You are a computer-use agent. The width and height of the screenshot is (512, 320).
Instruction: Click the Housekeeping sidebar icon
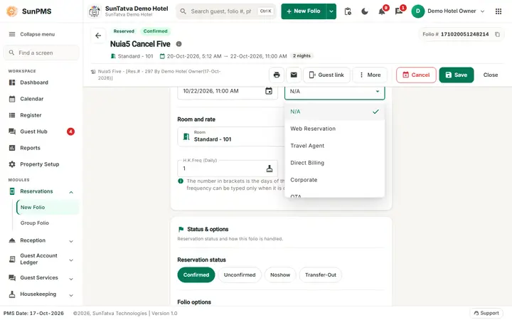pyautogui.click(x=12, y=294)
